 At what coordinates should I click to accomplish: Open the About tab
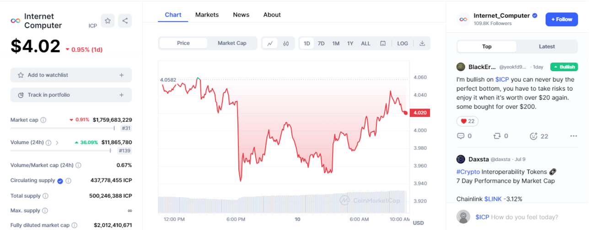tap(272, 15)
